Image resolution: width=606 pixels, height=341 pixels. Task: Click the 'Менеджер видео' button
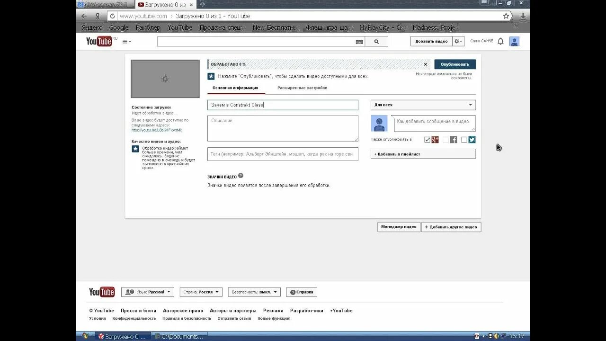[x=399, y=227]
